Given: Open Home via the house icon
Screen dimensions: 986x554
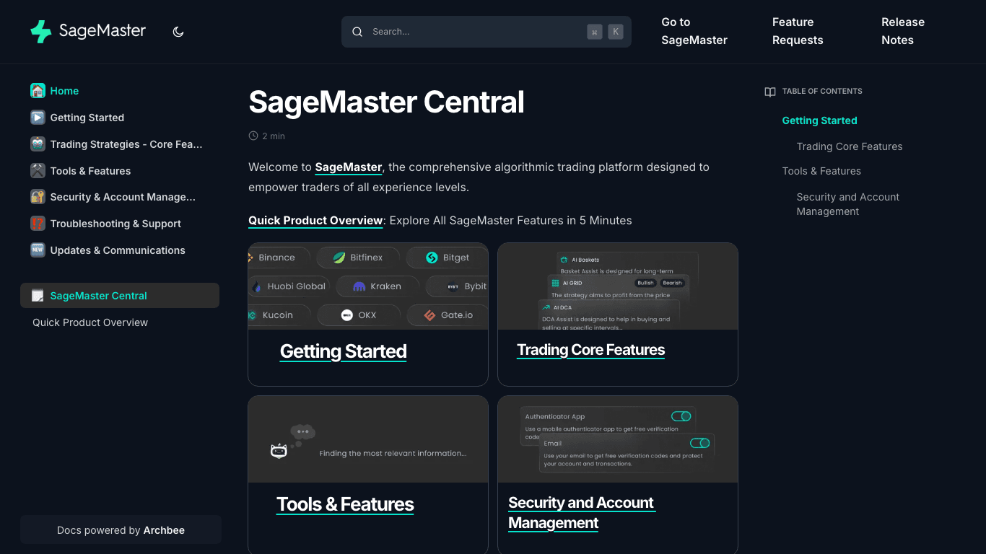Looking at the screenshot, I should pos(38,90).
